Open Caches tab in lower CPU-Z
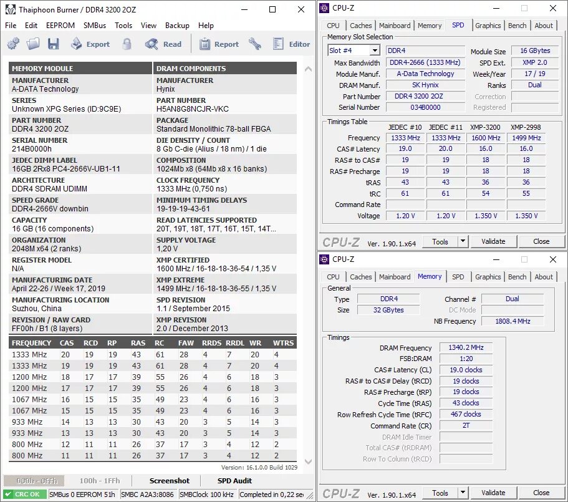The image size is (568, 502). pos(360,277)
